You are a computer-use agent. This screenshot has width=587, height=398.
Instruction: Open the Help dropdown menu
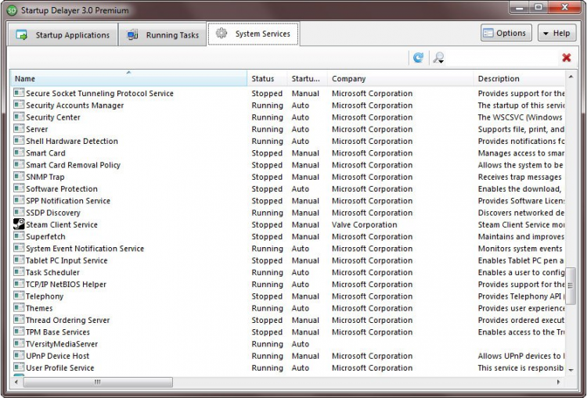tap(556, 34)
